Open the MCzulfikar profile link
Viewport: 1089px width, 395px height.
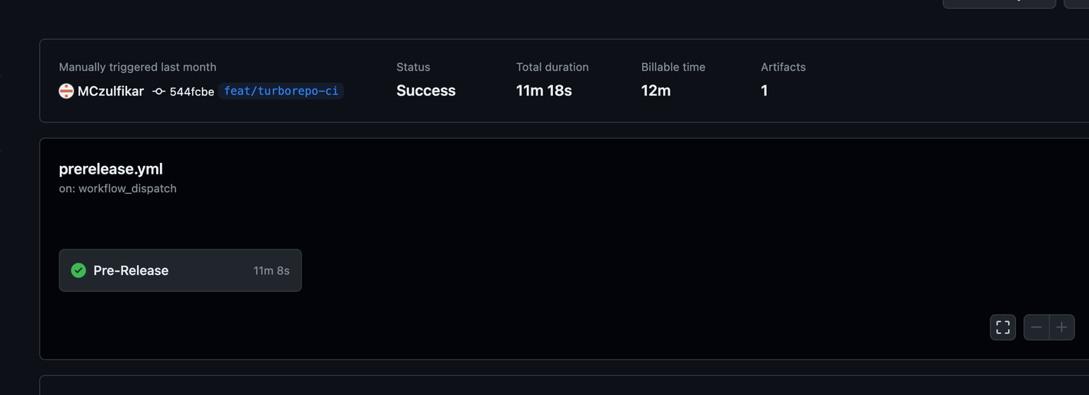click(111, 91)
